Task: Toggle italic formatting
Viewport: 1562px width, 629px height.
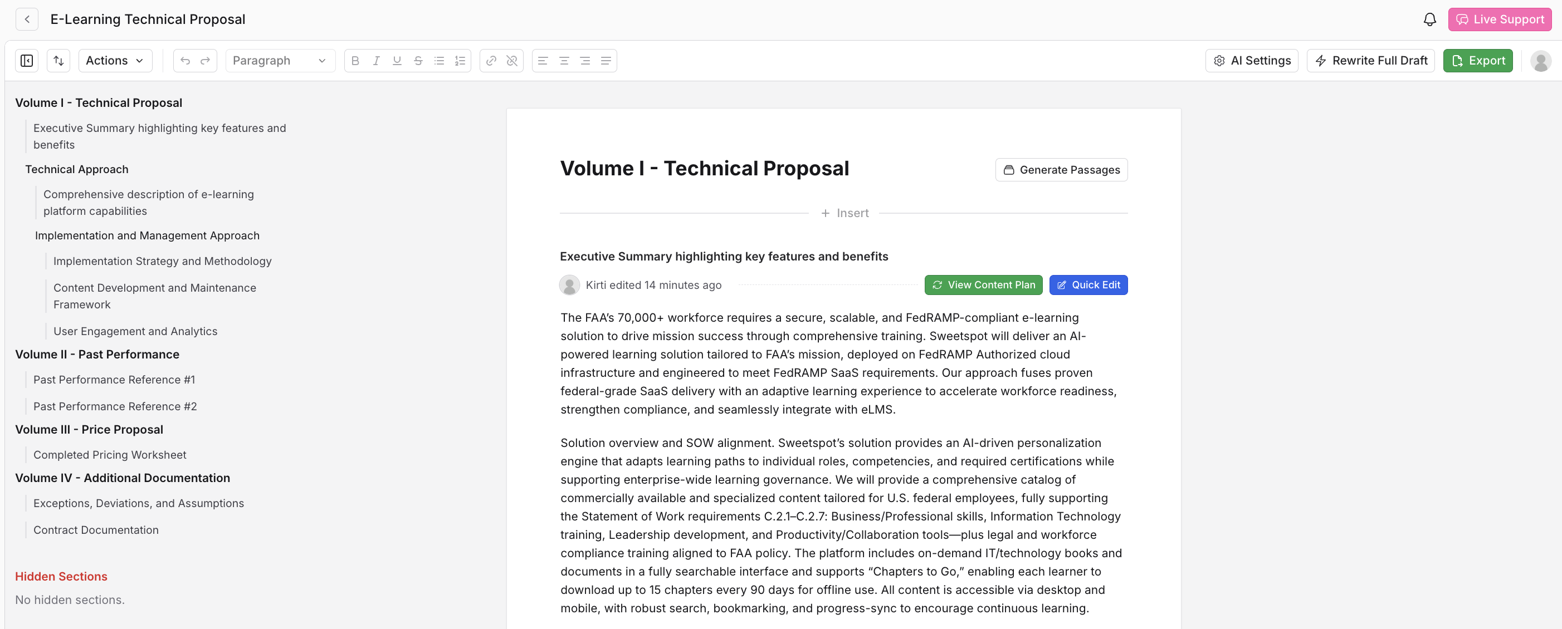Action: [376, 61]
